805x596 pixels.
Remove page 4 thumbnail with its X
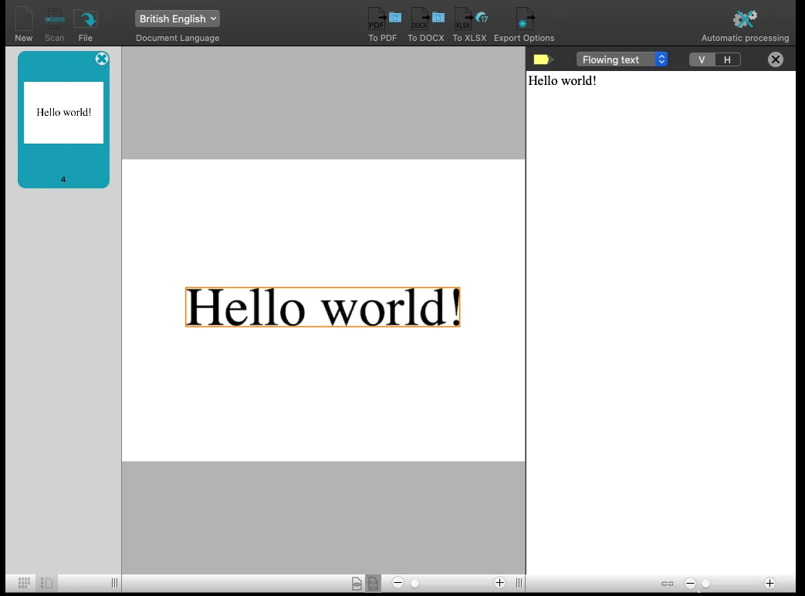pos(101,59)
